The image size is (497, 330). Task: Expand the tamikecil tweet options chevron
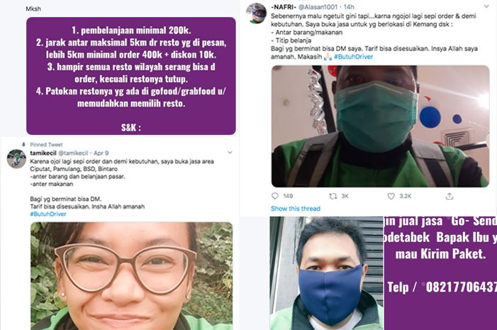[230, 153]
